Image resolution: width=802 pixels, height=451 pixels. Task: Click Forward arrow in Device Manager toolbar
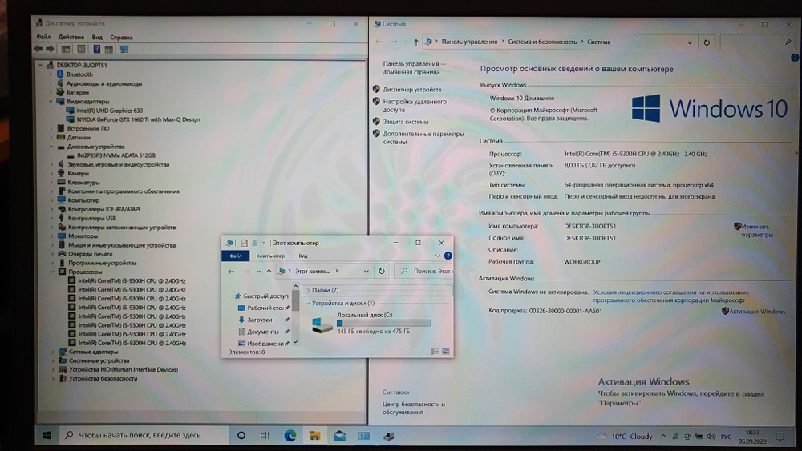50,49
